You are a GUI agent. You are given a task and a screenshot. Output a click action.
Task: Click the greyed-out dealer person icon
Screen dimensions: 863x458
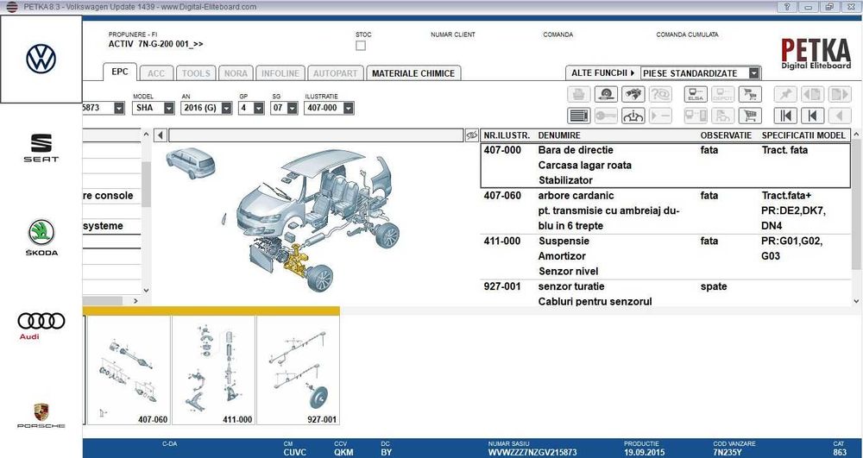click(722, 116)
